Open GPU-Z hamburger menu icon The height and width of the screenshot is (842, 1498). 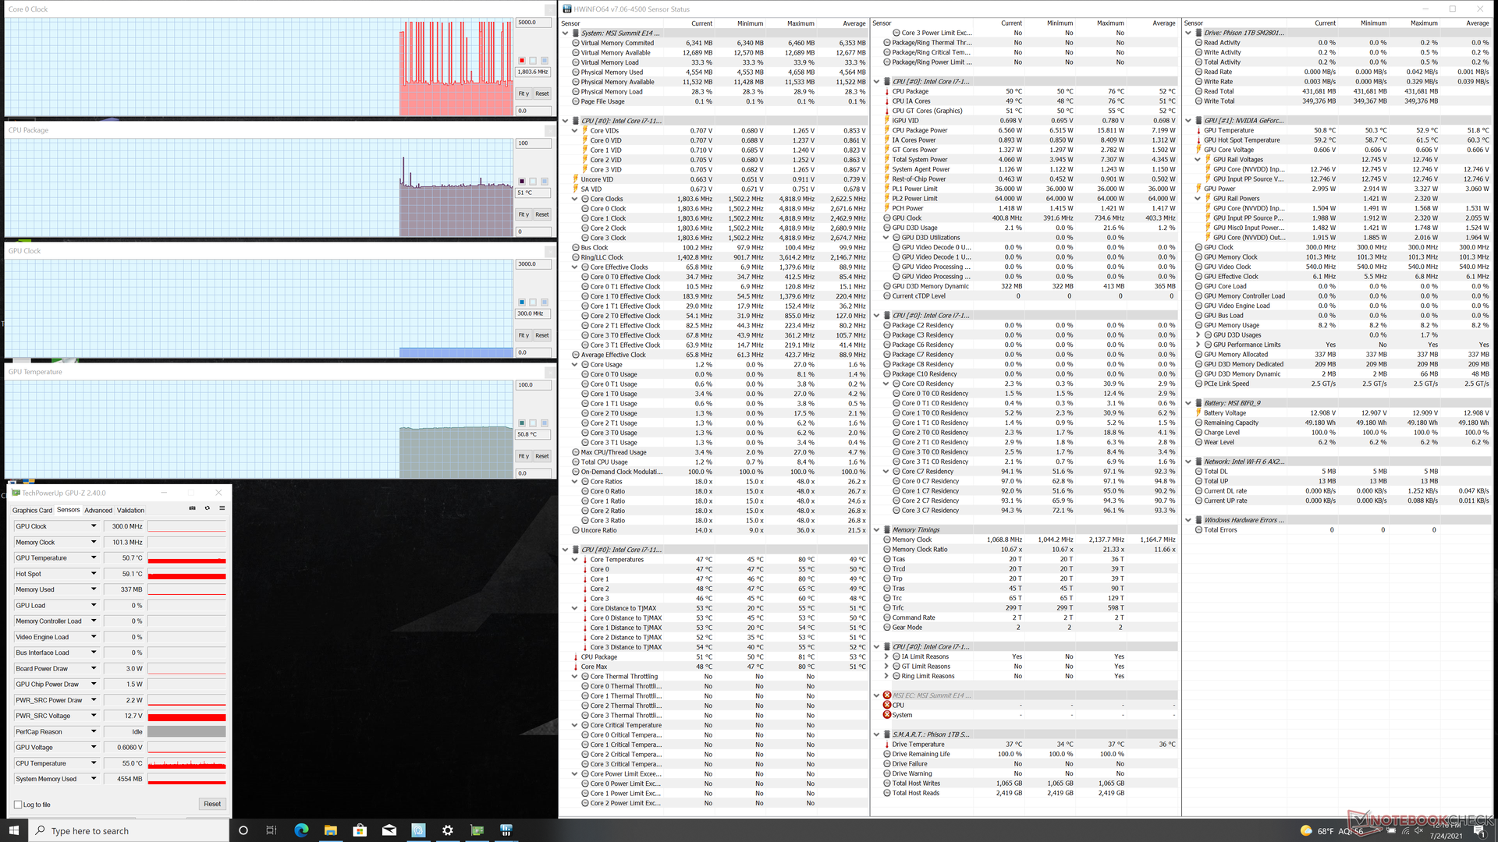coord(222,508)
